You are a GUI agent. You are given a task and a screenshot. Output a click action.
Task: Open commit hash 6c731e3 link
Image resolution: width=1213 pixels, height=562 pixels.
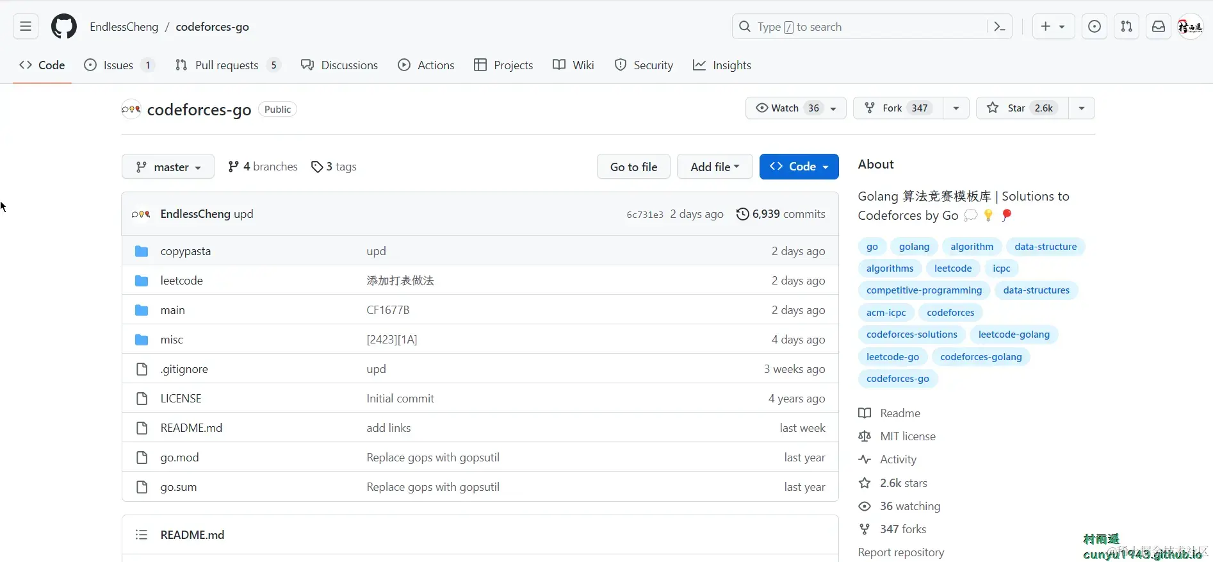pos(644,215)
